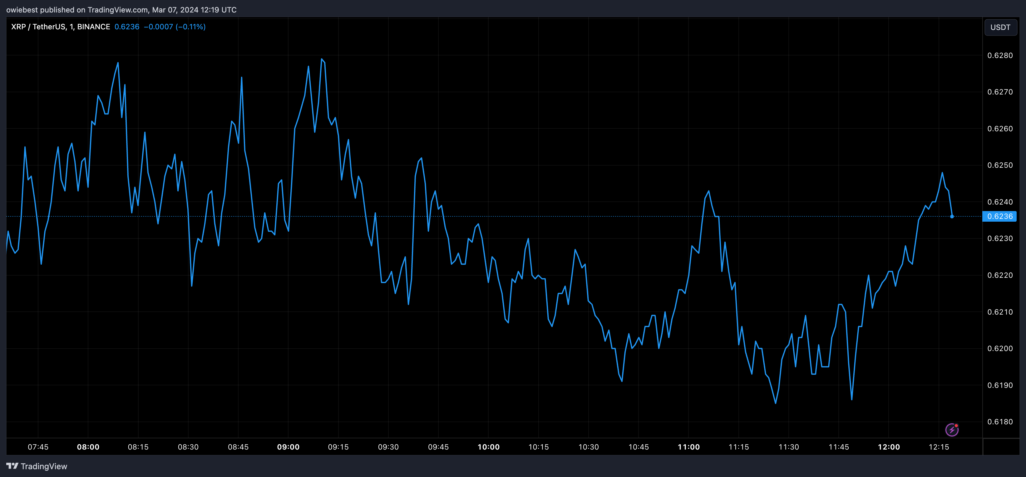Click the 12:00 time axis label
Viewport: 1026px width, 477px height.
(889, 447)
